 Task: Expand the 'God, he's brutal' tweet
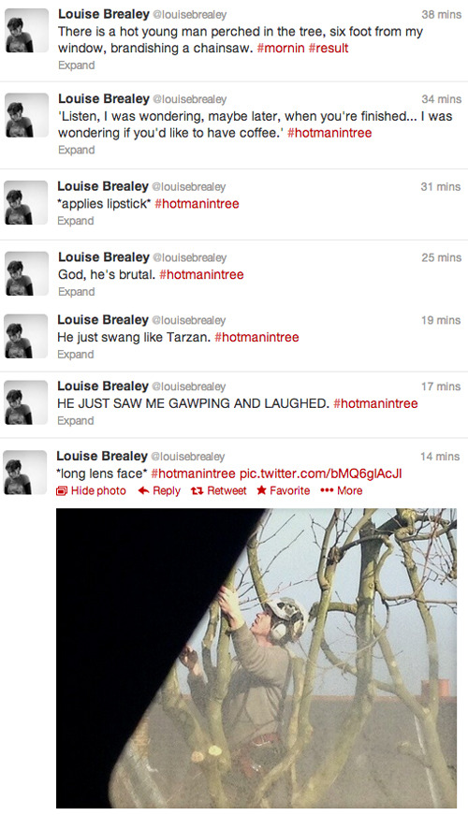[x=77, y=292]
